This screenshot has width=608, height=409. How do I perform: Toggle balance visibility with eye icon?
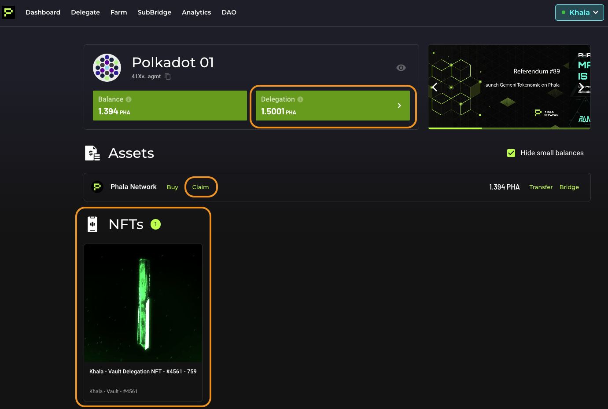[x=401, y=68]
